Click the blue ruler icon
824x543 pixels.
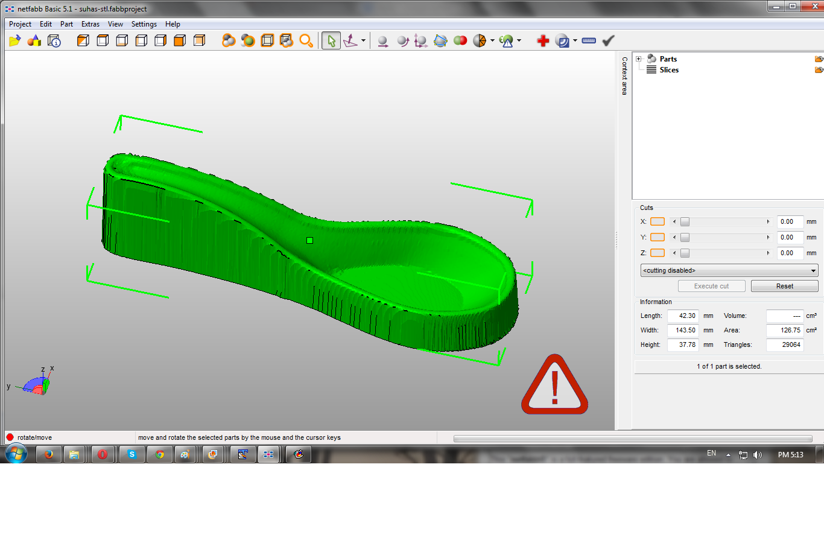click(589, 40)
